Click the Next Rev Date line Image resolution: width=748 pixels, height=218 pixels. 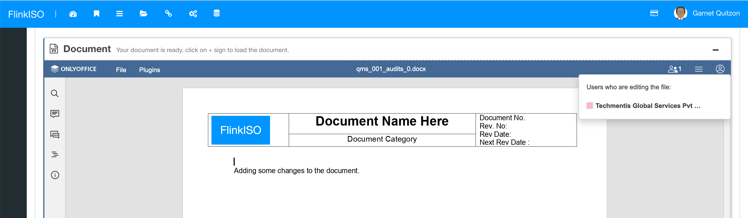click(x=504, y=142)
